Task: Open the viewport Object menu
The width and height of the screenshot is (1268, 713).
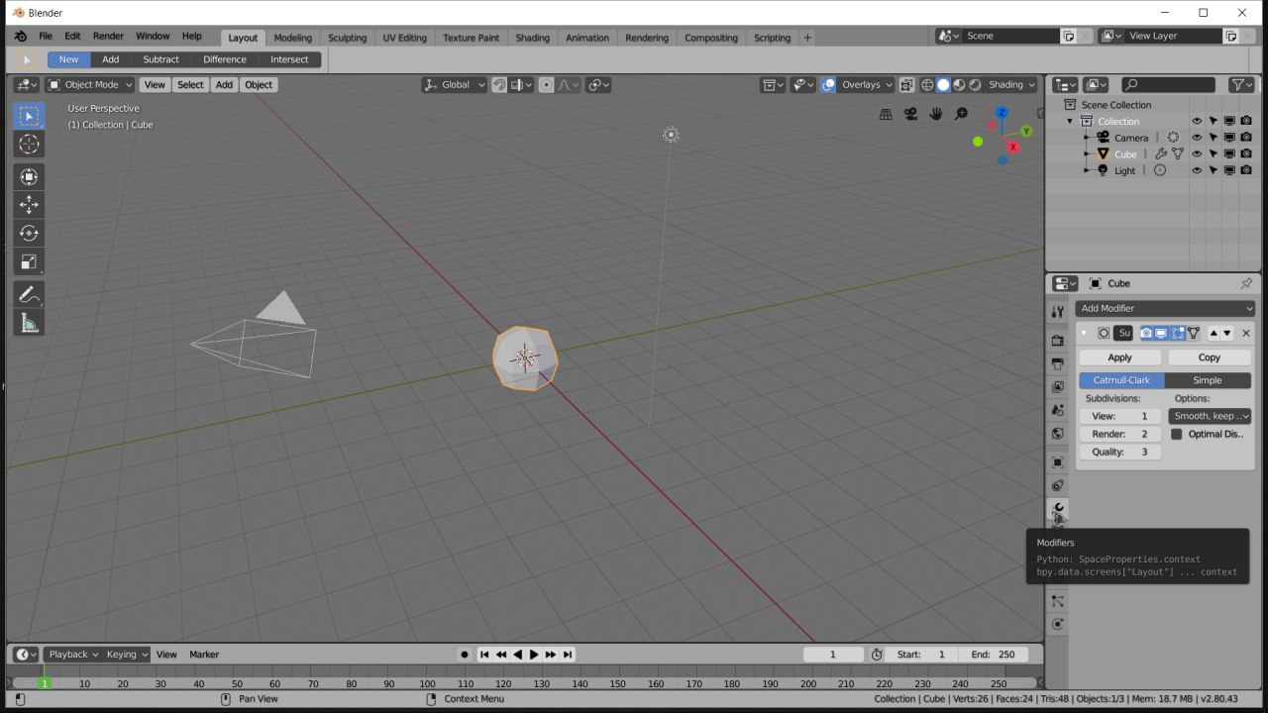Action: [259, 85]
